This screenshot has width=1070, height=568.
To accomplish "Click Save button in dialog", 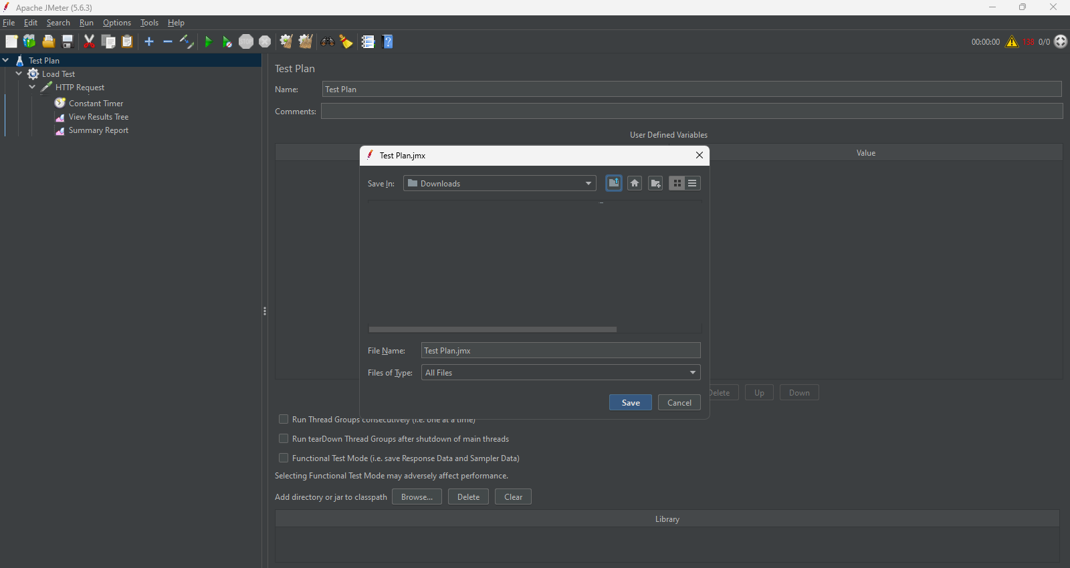I will tap(631, 402).
